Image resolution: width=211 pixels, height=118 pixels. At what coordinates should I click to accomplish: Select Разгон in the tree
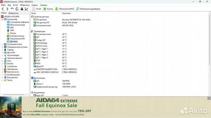click(x=13, y=33)
